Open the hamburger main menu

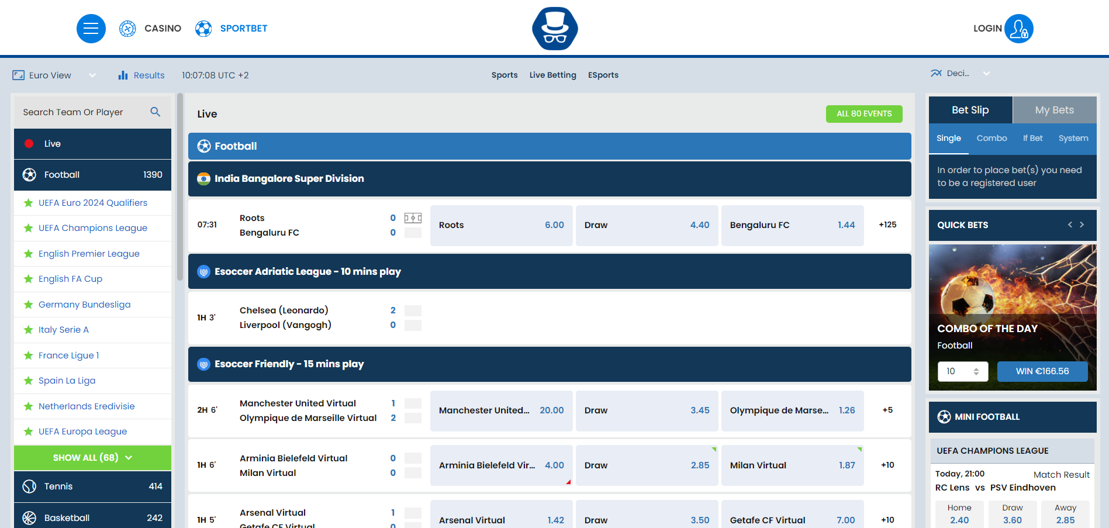pos(91,28)
